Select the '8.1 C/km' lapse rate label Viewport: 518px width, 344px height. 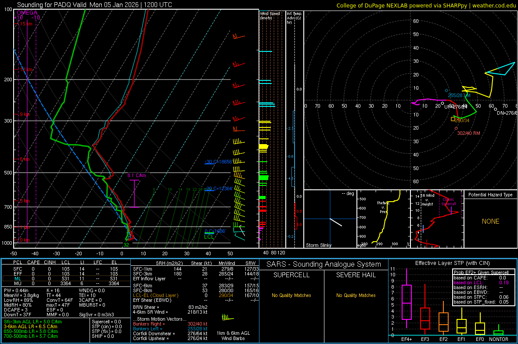point(137,175)
